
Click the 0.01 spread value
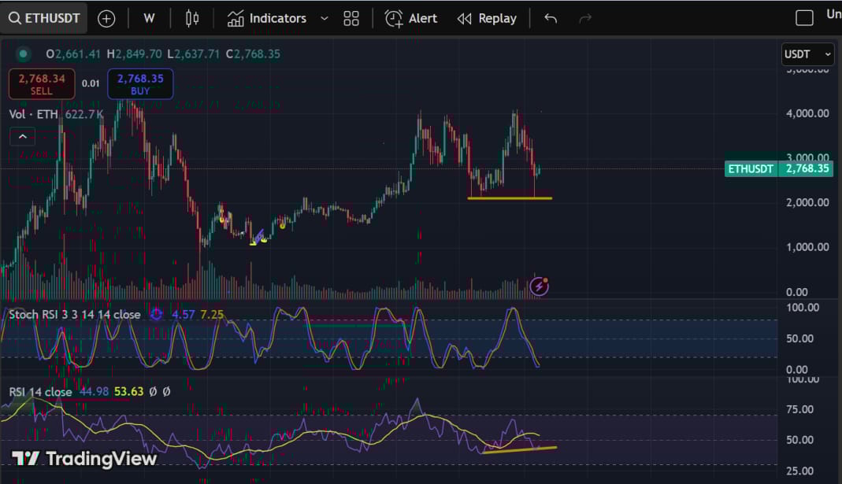(x=91, y=83)
